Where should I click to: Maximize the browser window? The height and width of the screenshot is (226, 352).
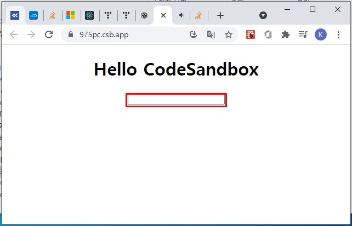click(313, 9)
